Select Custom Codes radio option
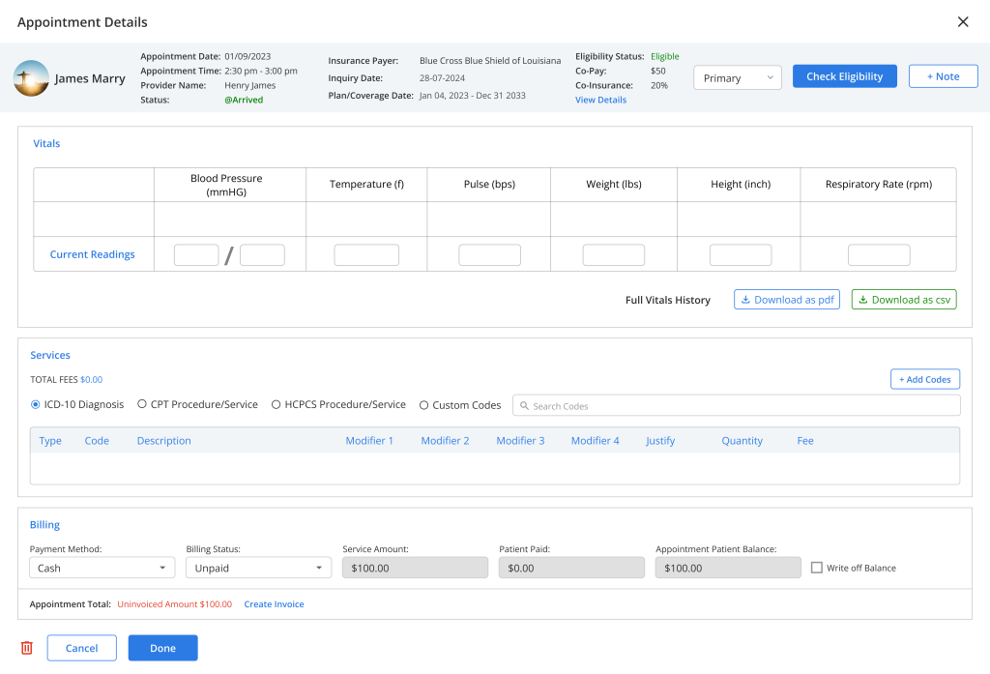The image size is (990, 674). (x=424, y=405)
